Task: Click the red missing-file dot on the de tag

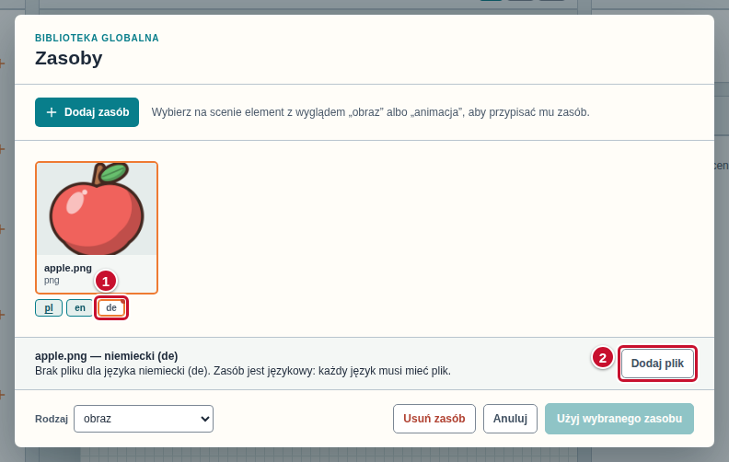Action: [122, 302]
